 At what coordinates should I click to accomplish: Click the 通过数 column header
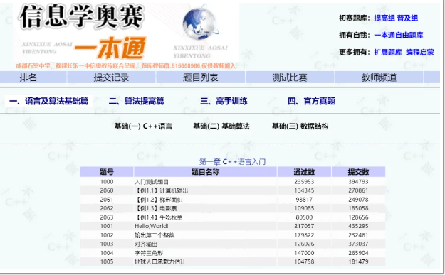click(304, 172)
